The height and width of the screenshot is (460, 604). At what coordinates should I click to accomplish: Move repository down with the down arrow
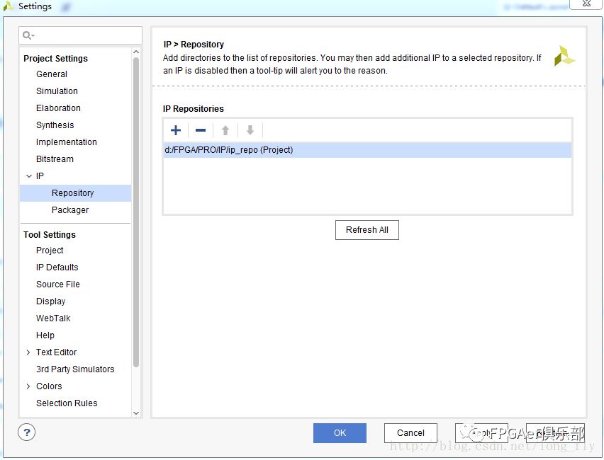[250, 130]
